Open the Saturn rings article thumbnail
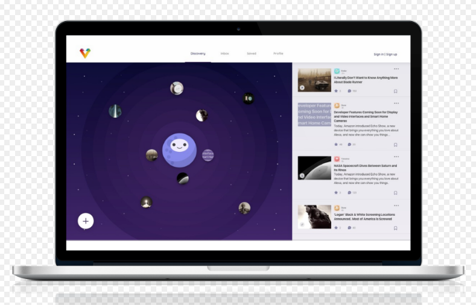476x305 pixels. [x=314, y=168]
